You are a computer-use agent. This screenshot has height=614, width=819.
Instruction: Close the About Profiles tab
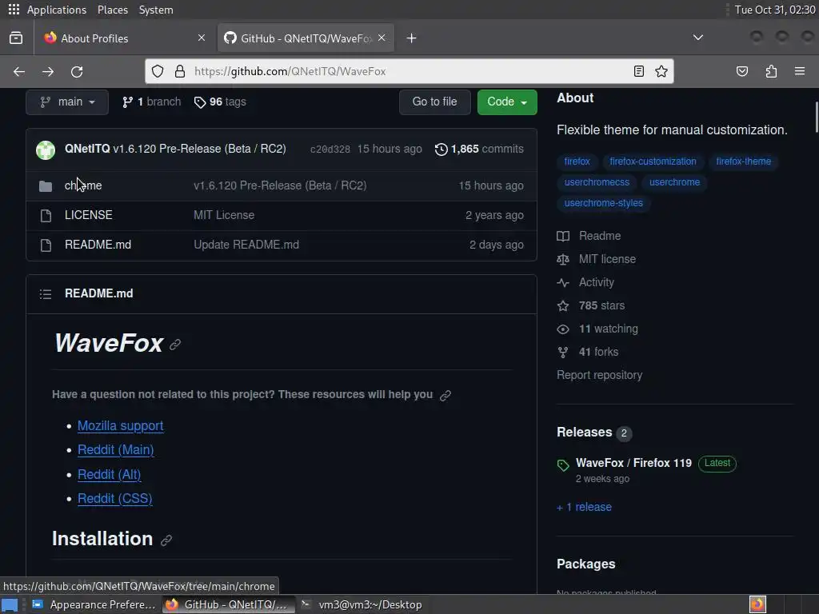click(202, 38)
